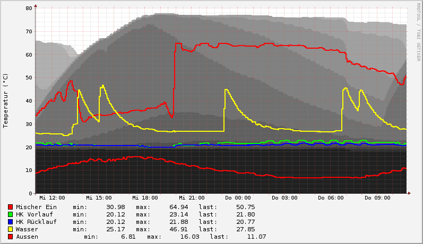Select the Mischer Ein legend label
This screenshot has height=244, width=423.
click(x=36, y=207)
